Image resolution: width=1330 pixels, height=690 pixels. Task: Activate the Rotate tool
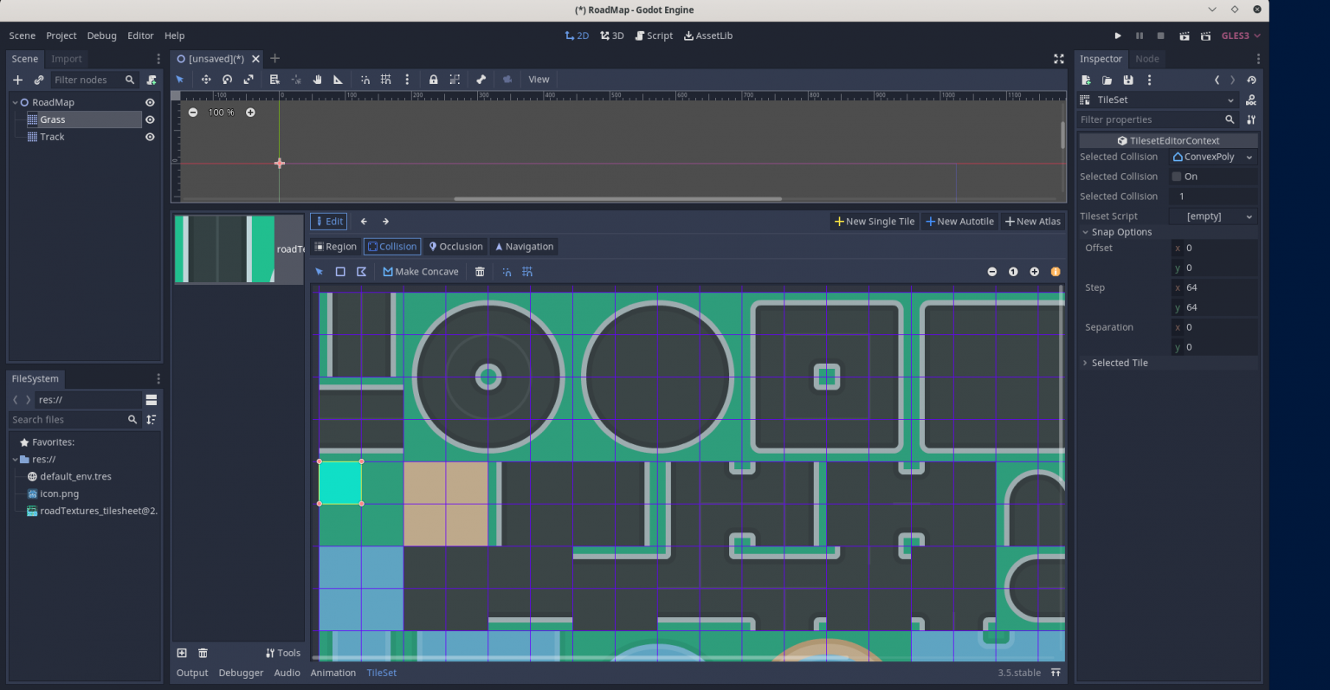coord(227,79)
